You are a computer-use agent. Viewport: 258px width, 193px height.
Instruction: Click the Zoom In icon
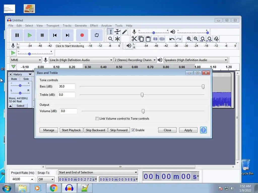(189, 39)
